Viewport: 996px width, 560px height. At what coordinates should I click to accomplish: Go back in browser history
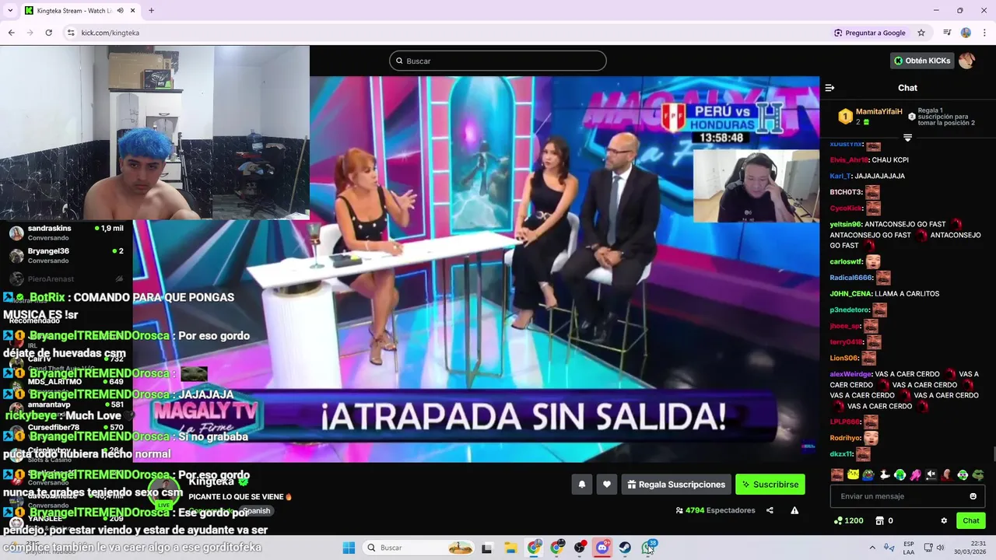11,33
